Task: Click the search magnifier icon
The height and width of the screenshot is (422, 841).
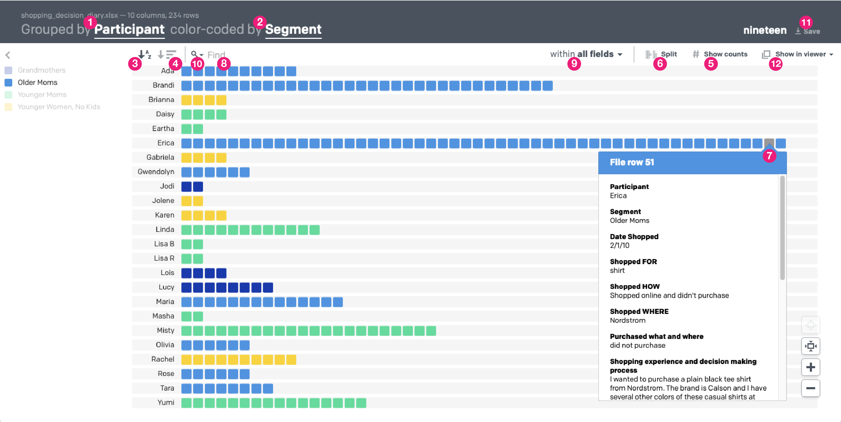Action: [194, 54]
